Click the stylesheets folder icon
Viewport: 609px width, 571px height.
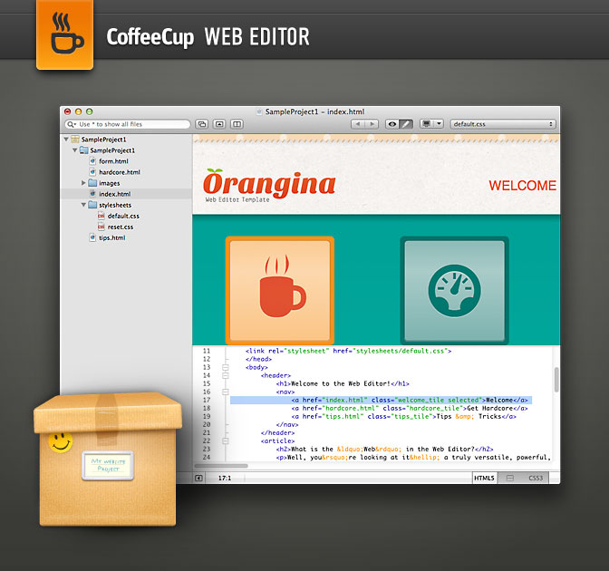(92, 204)
